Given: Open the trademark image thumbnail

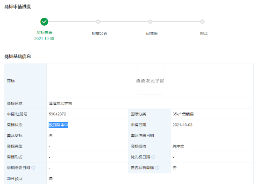Looking at the screenshot, I should [150, 81].
